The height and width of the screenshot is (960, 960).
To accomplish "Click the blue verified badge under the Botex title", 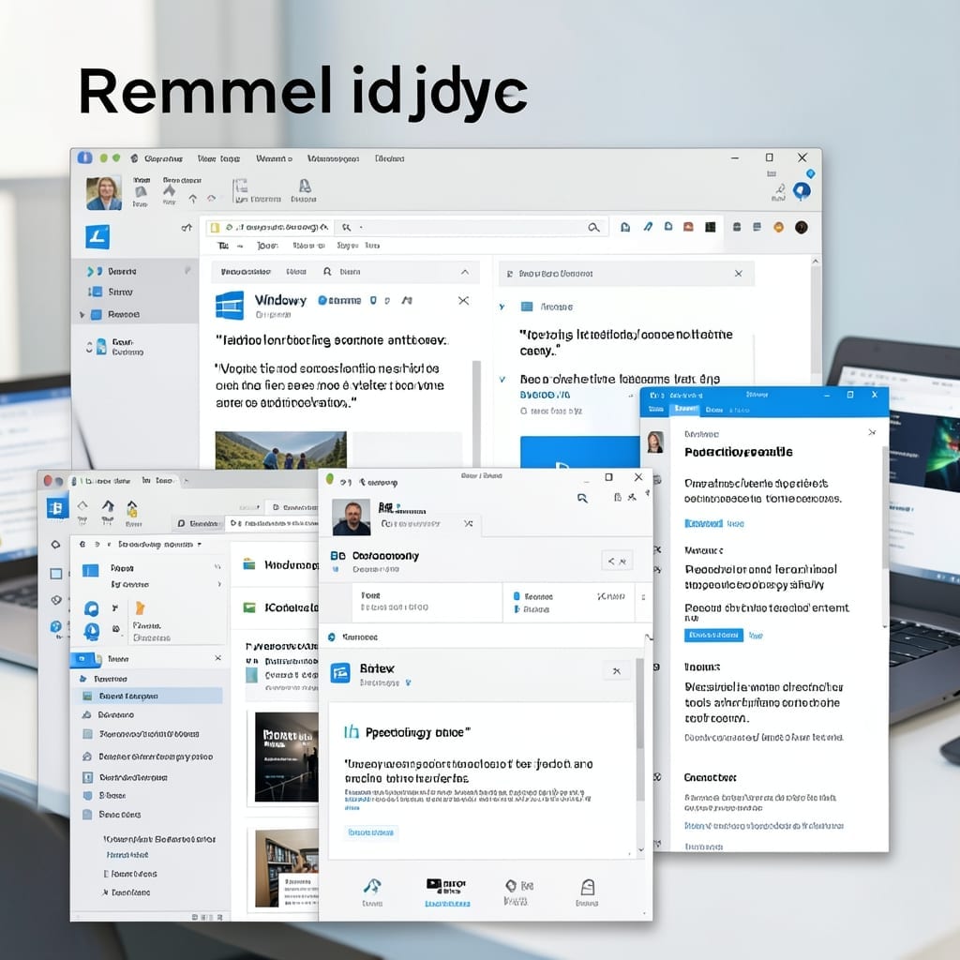I will click(x=409, y=682).
